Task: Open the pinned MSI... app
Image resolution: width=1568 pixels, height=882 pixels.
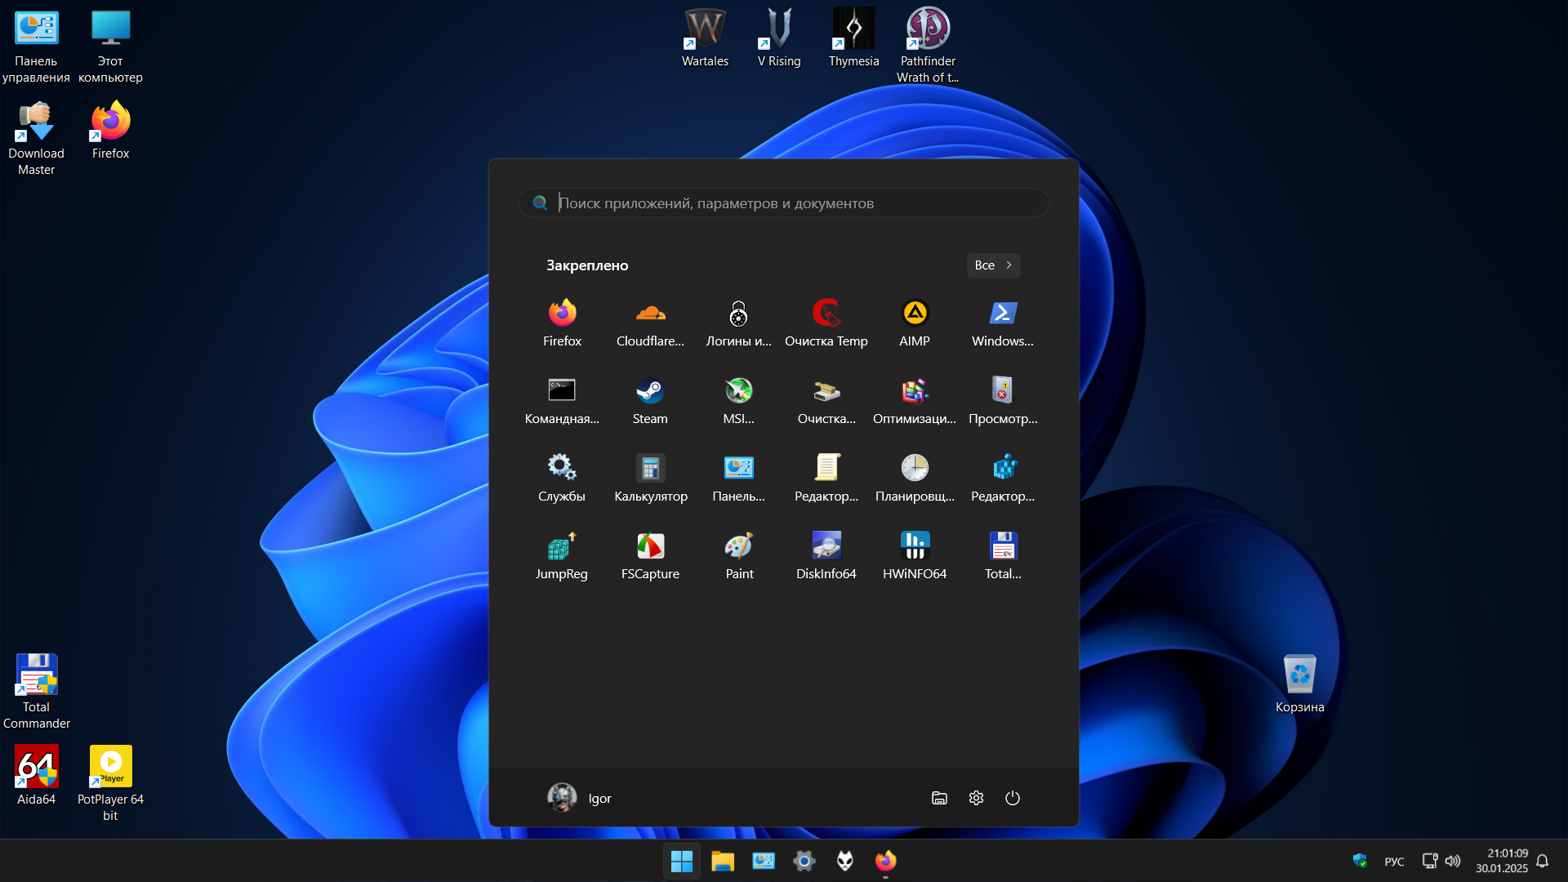Action: tap(738, 401)
